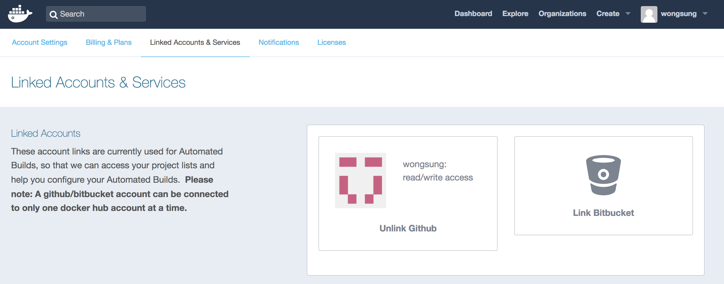Switch to the Account Settings tab
This screenshot has width=724, height=284.
coord(40,42)
